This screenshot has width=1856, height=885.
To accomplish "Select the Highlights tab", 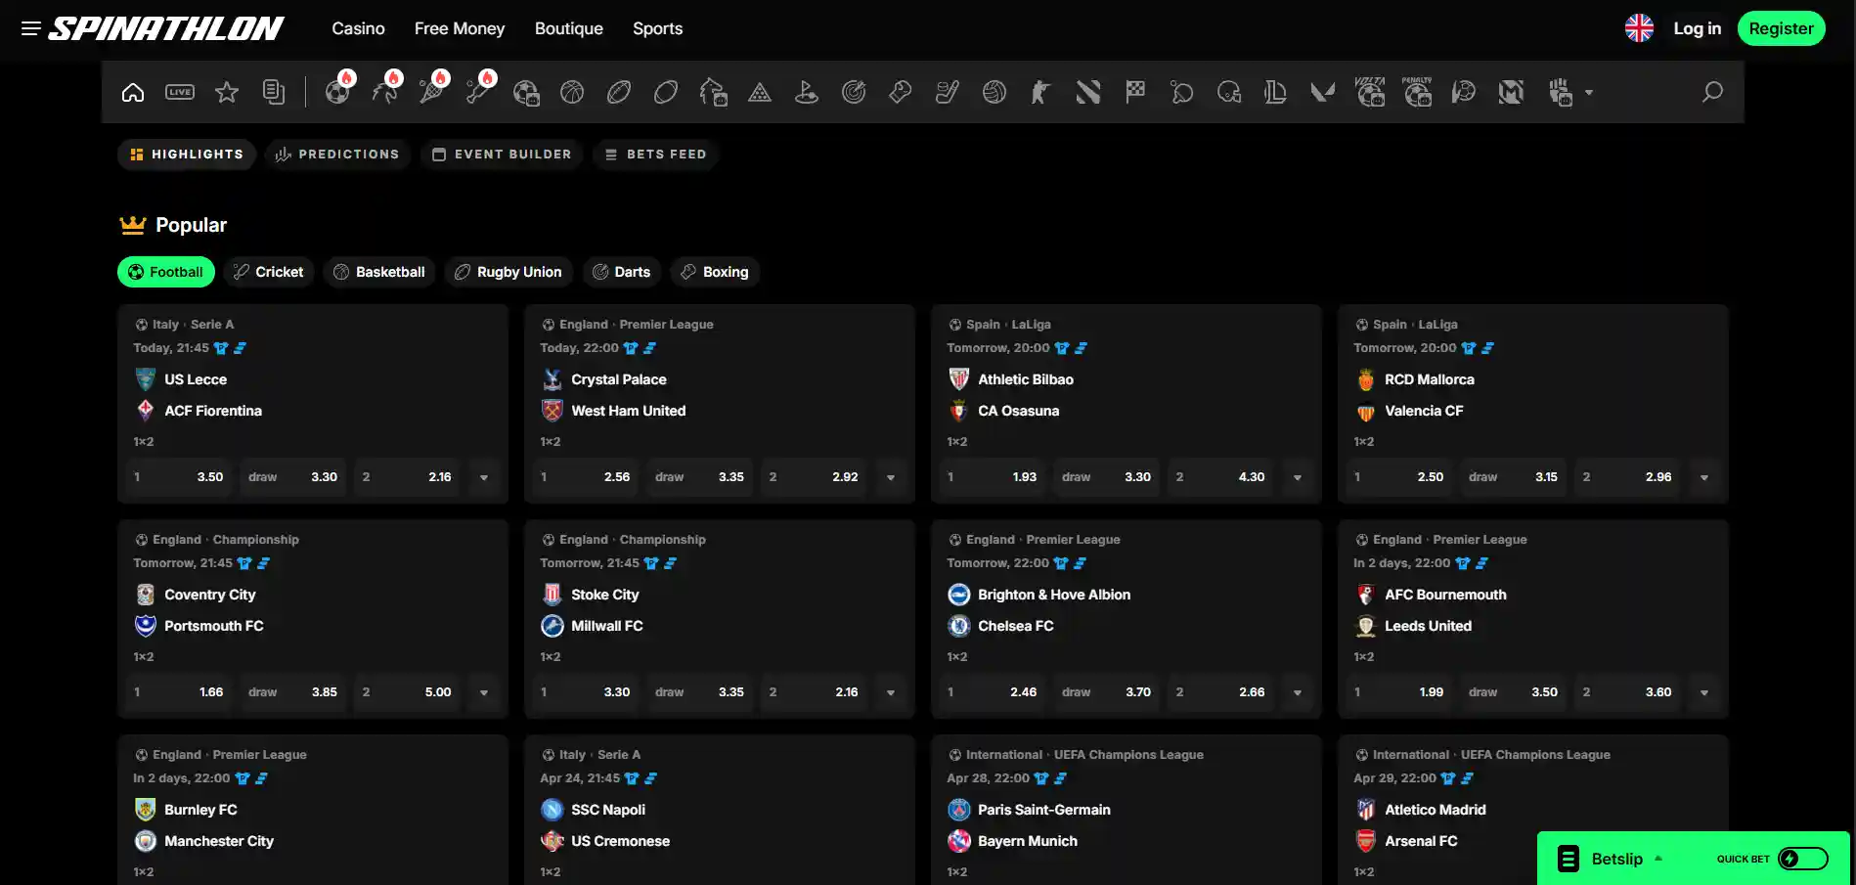I will [x=187, y=155].
